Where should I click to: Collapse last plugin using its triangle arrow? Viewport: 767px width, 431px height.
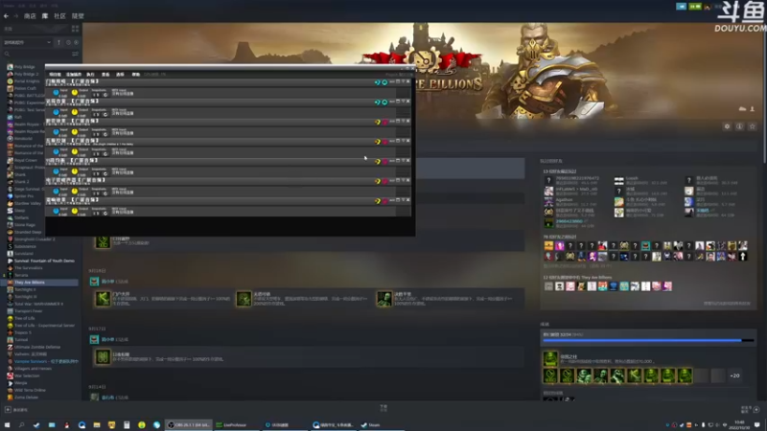[x=403, y=200]
